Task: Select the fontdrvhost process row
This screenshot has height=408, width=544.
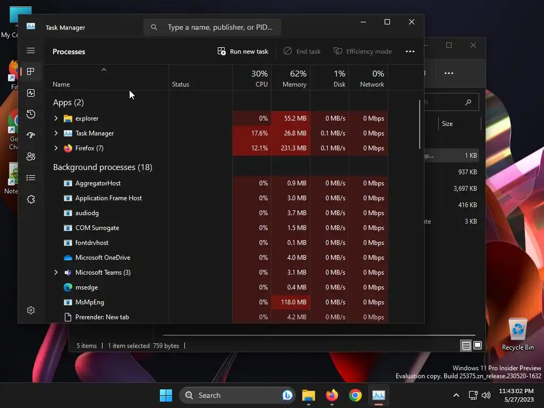Action: pyautogui.click(x=216, y=243)
